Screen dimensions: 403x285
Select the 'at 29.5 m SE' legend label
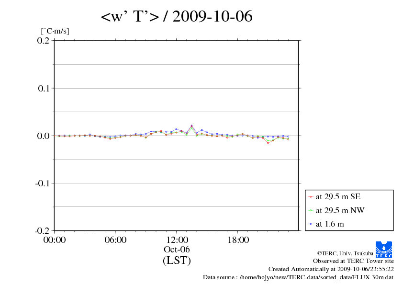338,196
